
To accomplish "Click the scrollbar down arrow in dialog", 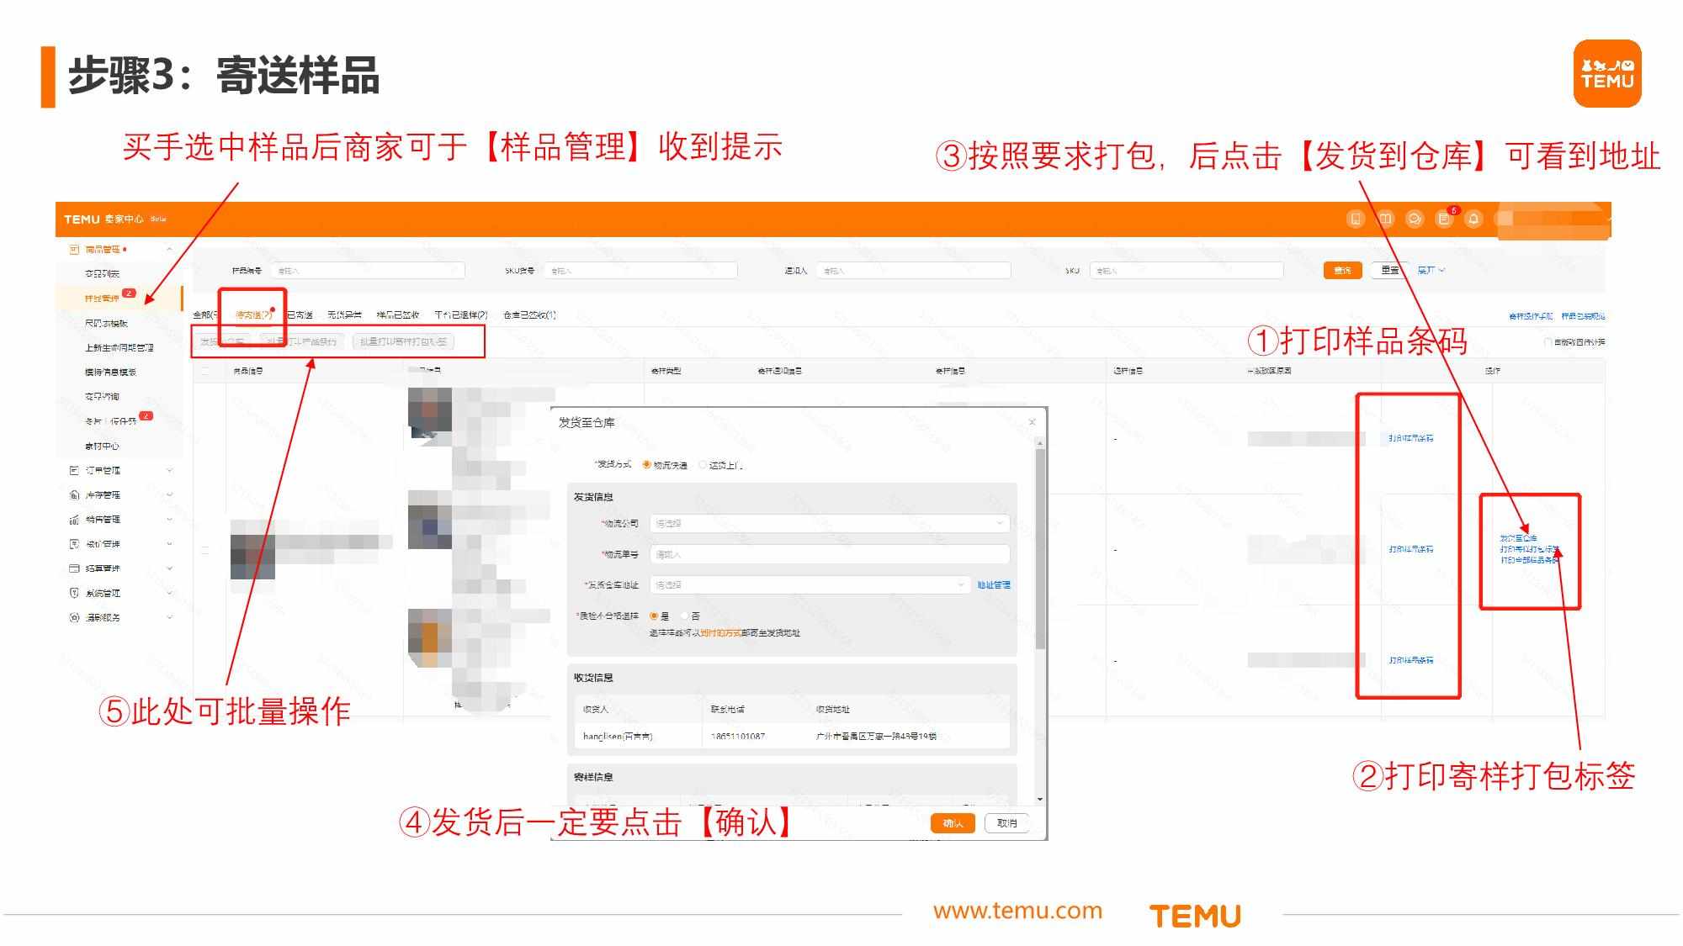I will tap(1041, 799).
